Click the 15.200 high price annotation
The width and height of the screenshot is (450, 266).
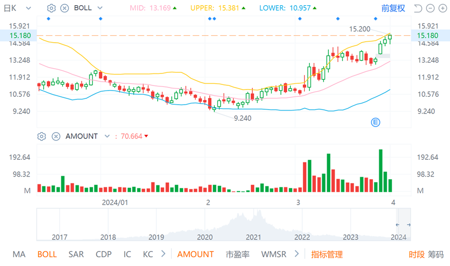[359, 29]
